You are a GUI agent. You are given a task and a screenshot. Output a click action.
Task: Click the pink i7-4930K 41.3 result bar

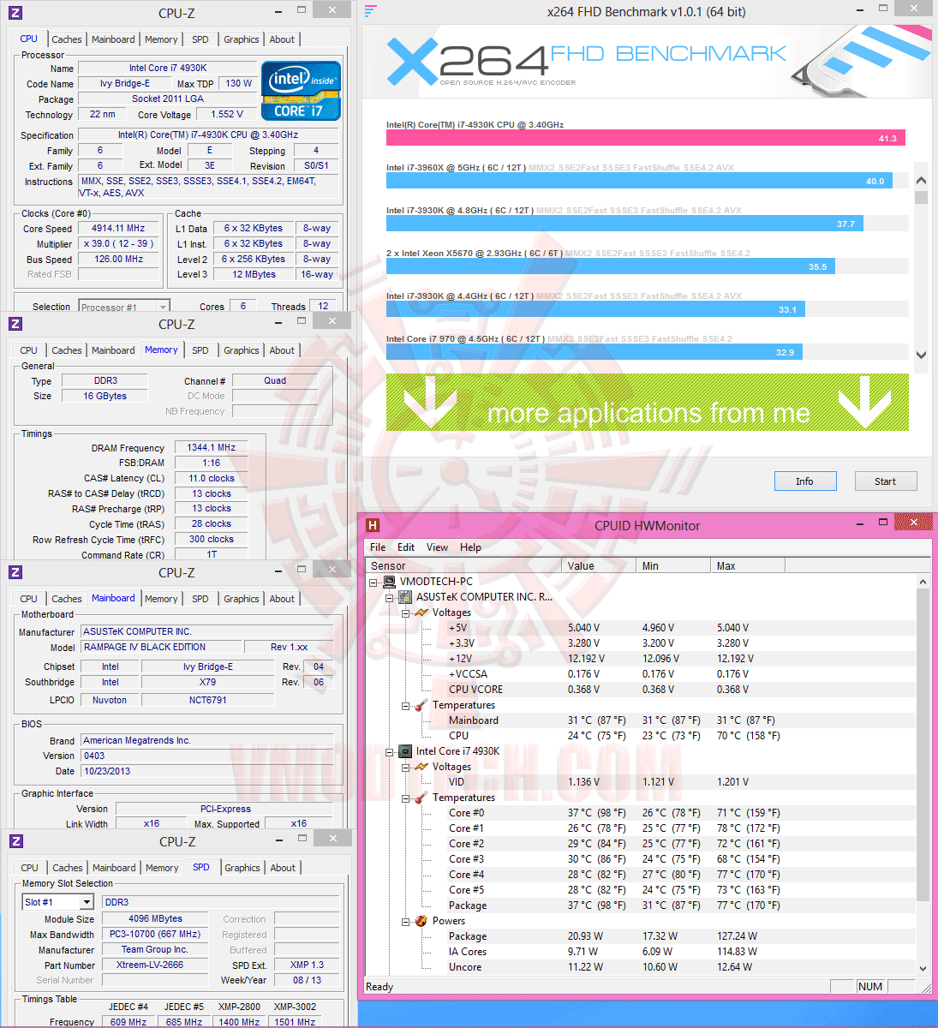(646, 138)
